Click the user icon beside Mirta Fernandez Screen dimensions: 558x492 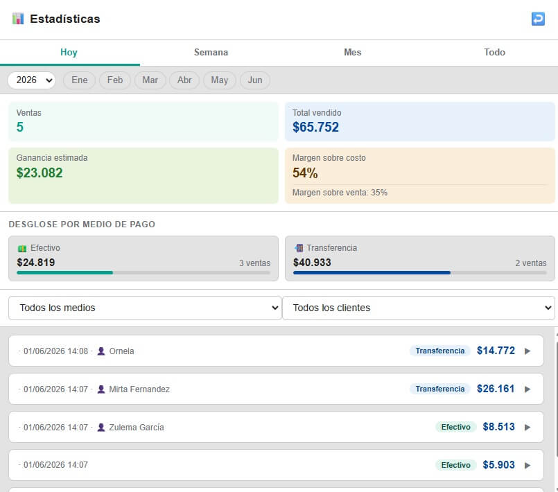point(101,389)
